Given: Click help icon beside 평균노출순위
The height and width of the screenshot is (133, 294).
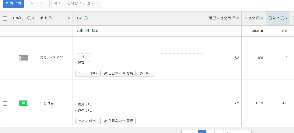Looking at the screenshot, I should (234, 18).
